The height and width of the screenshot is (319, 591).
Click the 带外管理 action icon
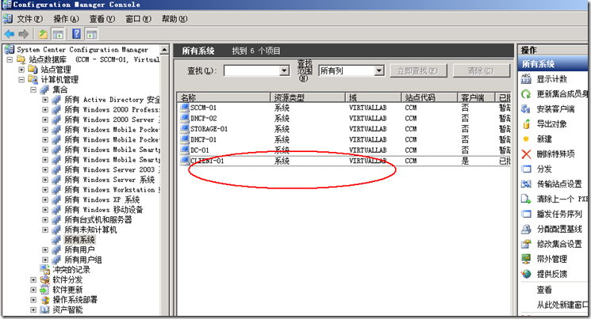click(x=526, y=259)
